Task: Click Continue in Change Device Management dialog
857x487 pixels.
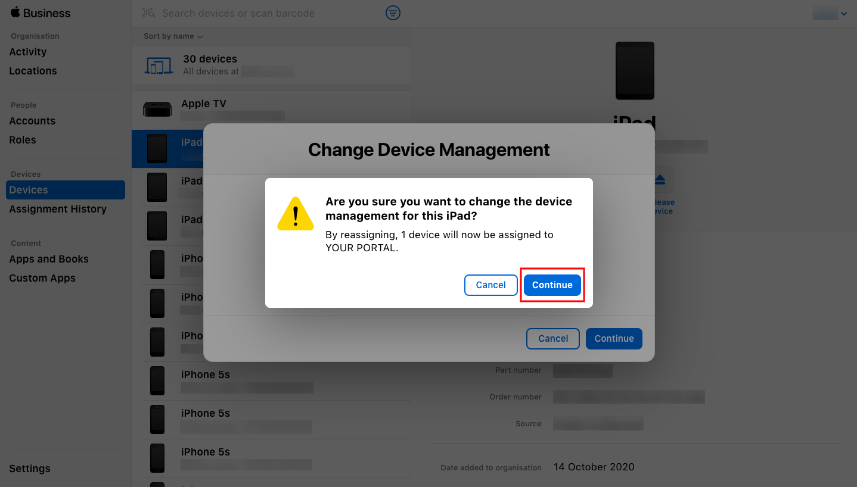Action: 614,338
